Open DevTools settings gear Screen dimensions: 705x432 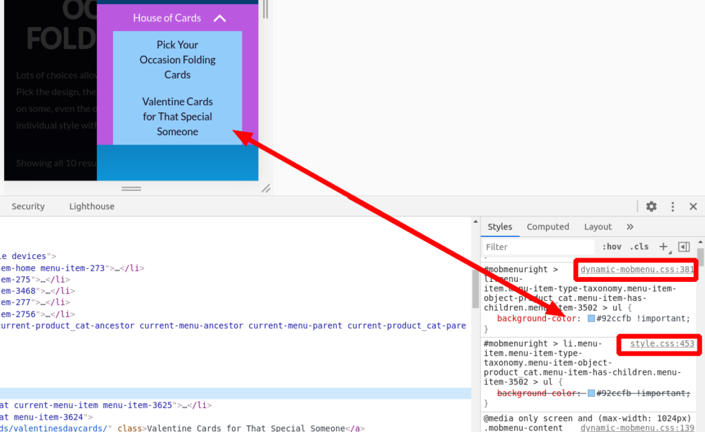click(651, 207)
